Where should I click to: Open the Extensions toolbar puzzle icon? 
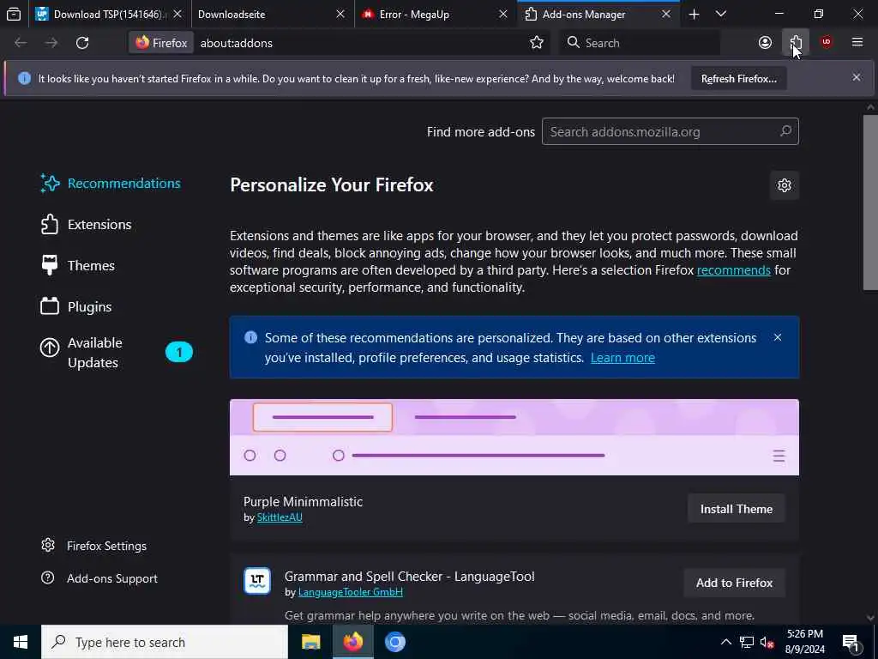click(x=796, y=43)
